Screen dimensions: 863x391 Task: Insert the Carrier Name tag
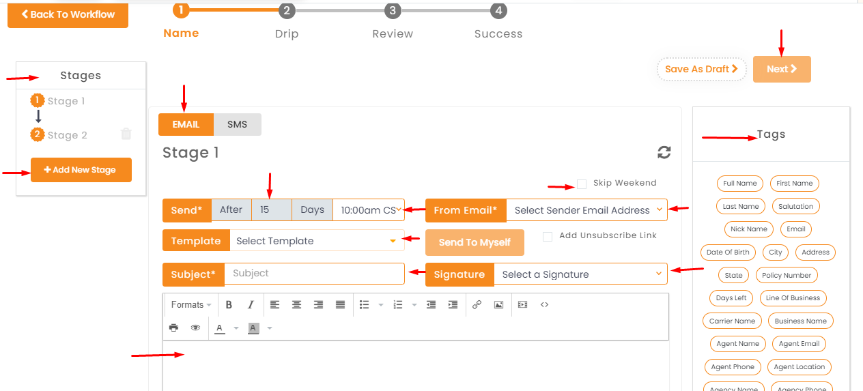(x=732, y=321)
